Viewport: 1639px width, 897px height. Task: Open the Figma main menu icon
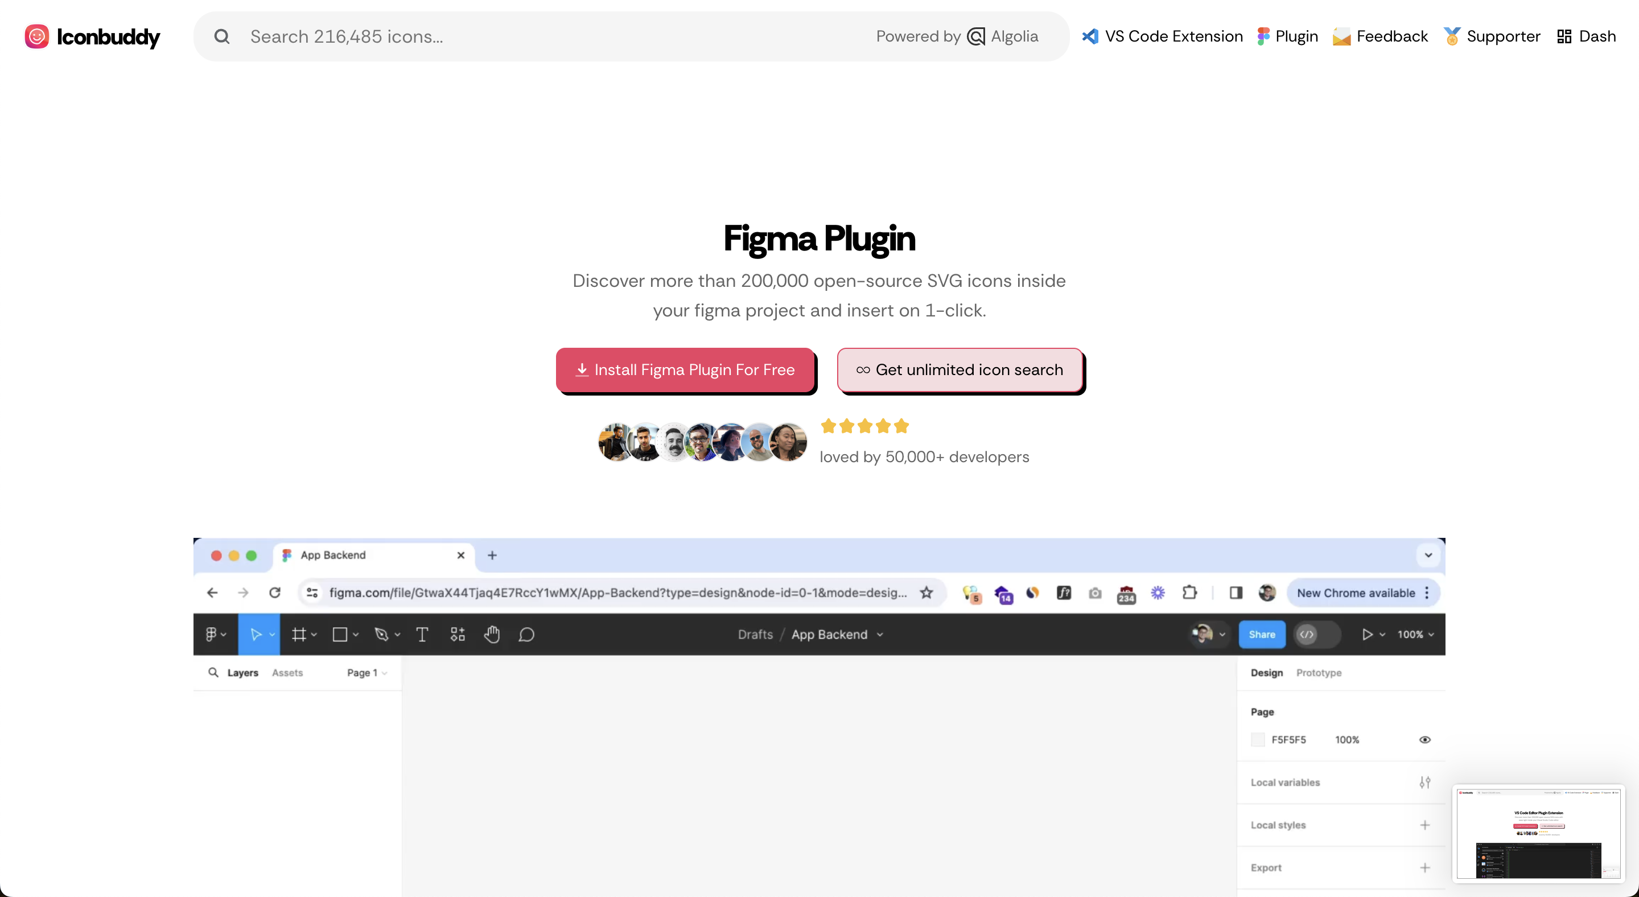(211, 634)
